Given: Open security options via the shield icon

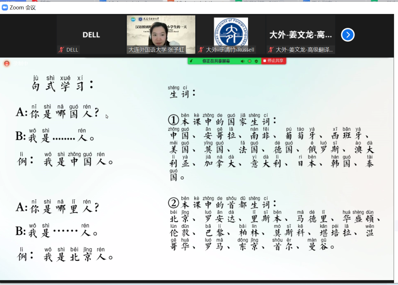Looking at the screenshot, I should click(256, 61).
